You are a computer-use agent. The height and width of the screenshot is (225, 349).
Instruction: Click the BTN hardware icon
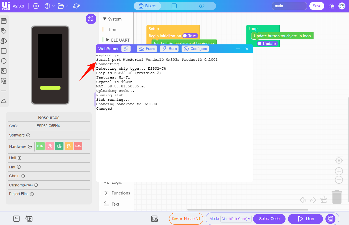(x=40, y=146)
